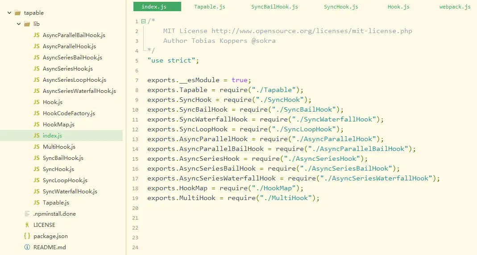Click JS icon beside SyncLoopHook.js

[x=37, y=180]
